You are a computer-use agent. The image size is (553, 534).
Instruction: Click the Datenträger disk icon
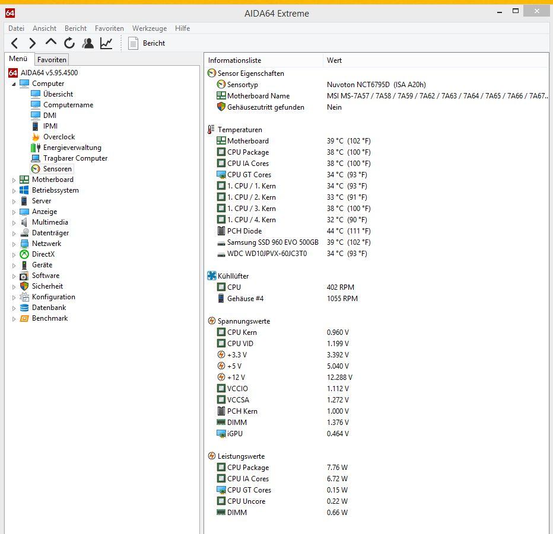[x=24, y=233]
